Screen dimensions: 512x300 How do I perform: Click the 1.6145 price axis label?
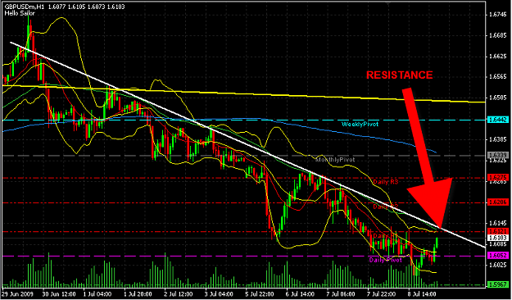click(498, 223)
